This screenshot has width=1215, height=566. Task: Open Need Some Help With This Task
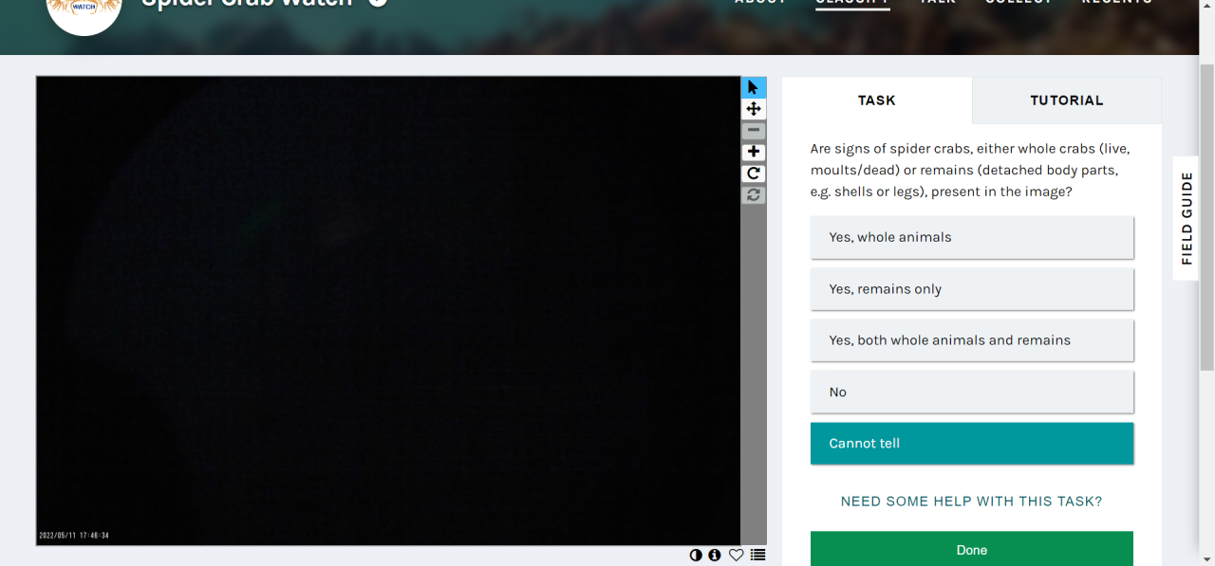972,502
